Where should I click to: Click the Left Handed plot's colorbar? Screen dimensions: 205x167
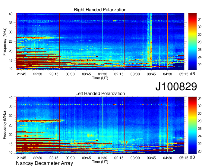point(192,125)
